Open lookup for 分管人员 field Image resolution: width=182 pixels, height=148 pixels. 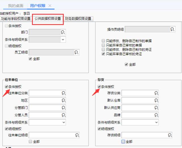tap(63, 115)
